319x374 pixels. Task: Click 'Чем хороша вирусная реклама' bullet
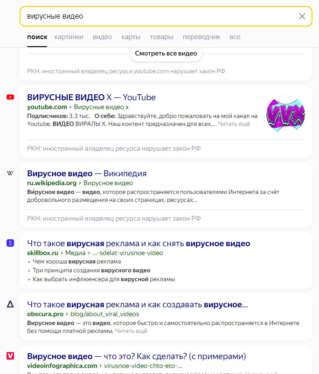(76, 262)
